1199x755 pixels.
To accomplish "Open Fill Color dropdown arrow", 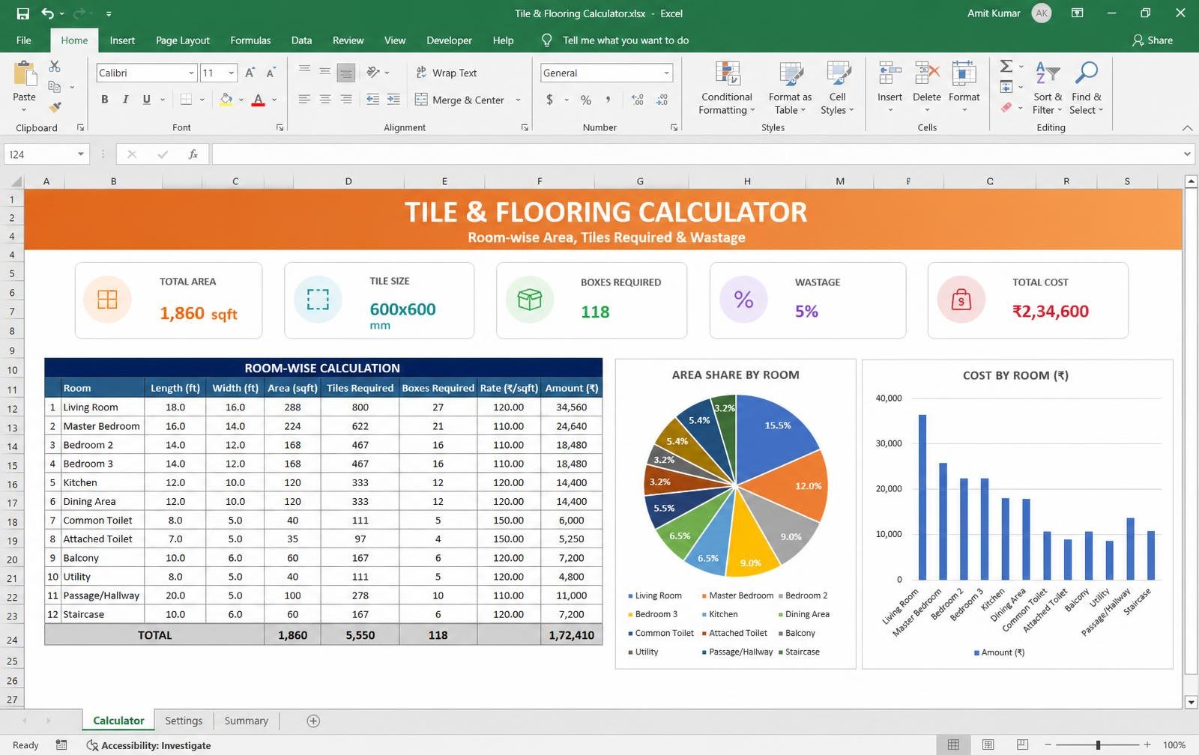I will [241, 100].
